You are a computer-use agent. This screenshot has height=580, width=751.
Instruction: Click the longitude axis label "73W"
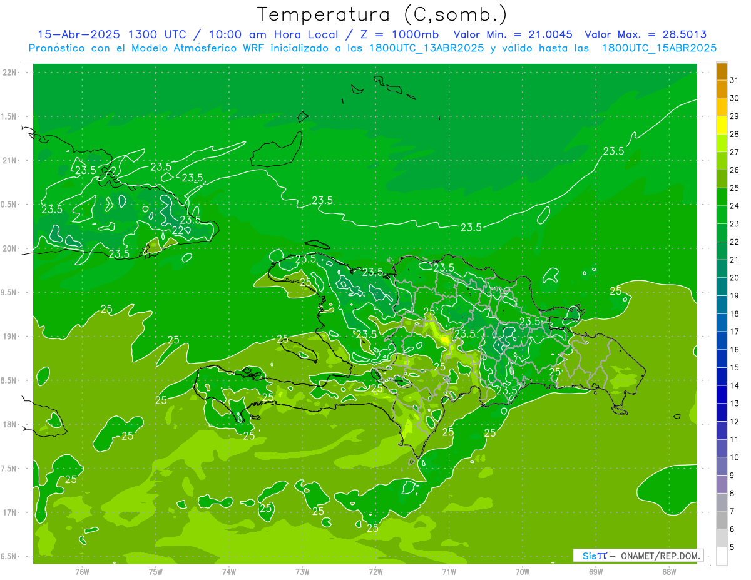(x=302, y=572)
